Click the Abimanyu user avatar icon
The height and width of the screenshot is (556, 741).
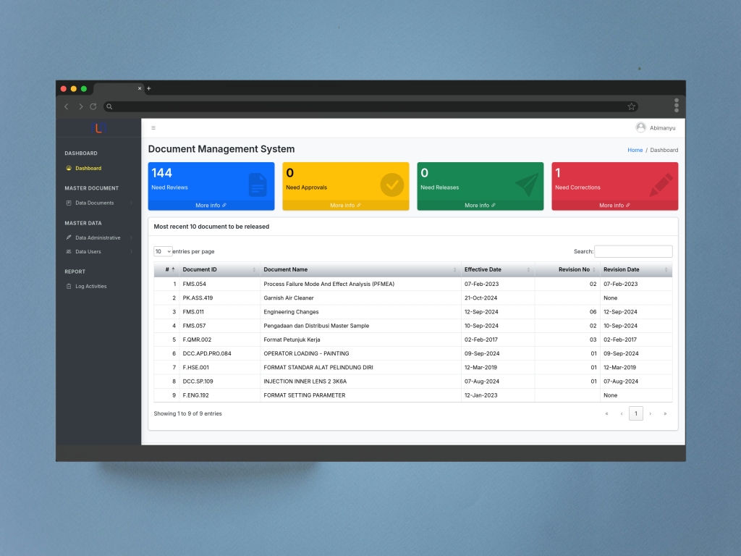[x=640, y=127]
